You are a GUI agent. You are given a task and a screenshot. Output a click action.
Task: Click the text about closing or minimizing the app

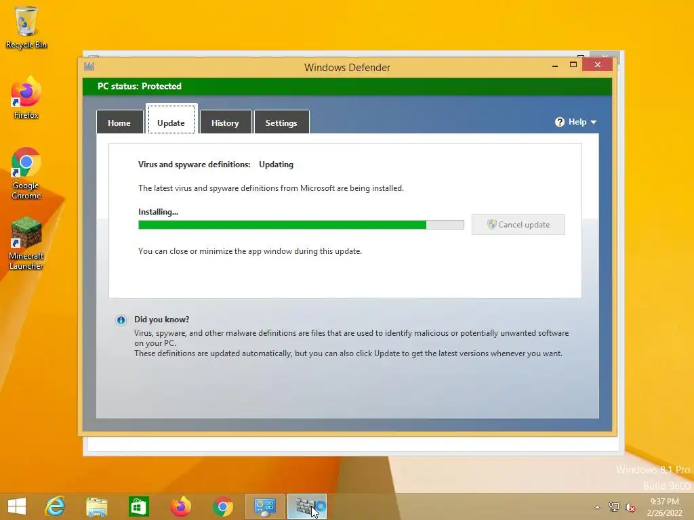tap(250, 251)
